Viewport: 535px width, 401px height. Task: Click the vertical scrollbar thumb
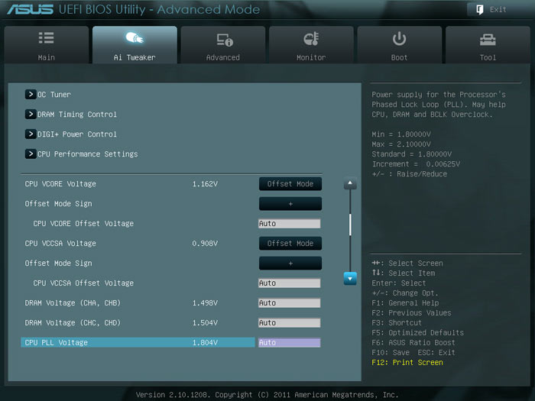click(x=350, y=224)
